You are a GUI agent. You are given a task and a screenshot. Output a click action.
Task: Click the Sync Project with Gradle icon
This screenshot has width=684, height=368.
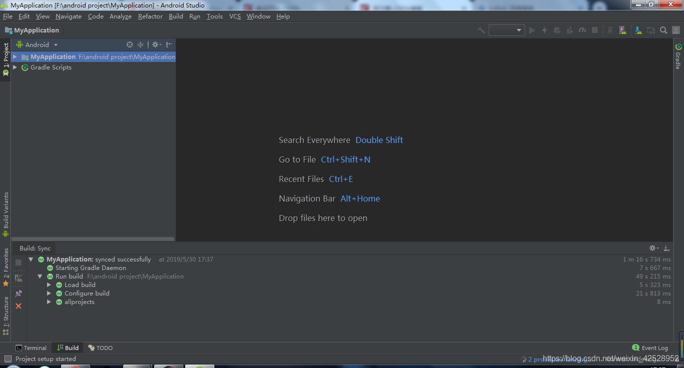tap(610, 30)
